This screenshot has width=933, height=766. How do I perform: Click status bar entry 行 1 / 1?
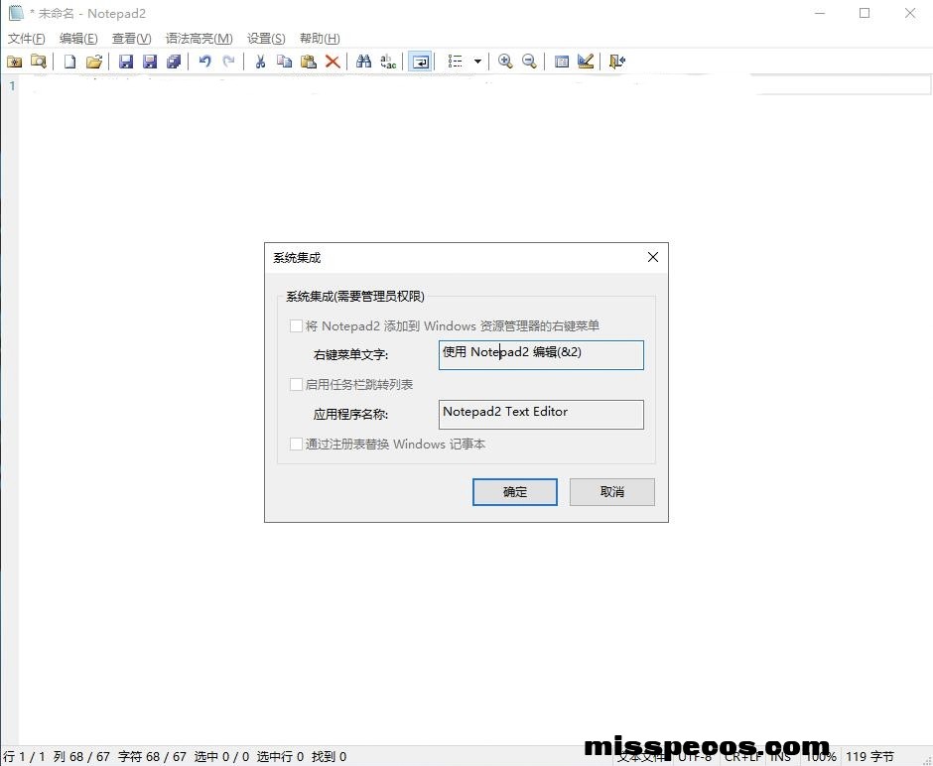click(24, 756)
